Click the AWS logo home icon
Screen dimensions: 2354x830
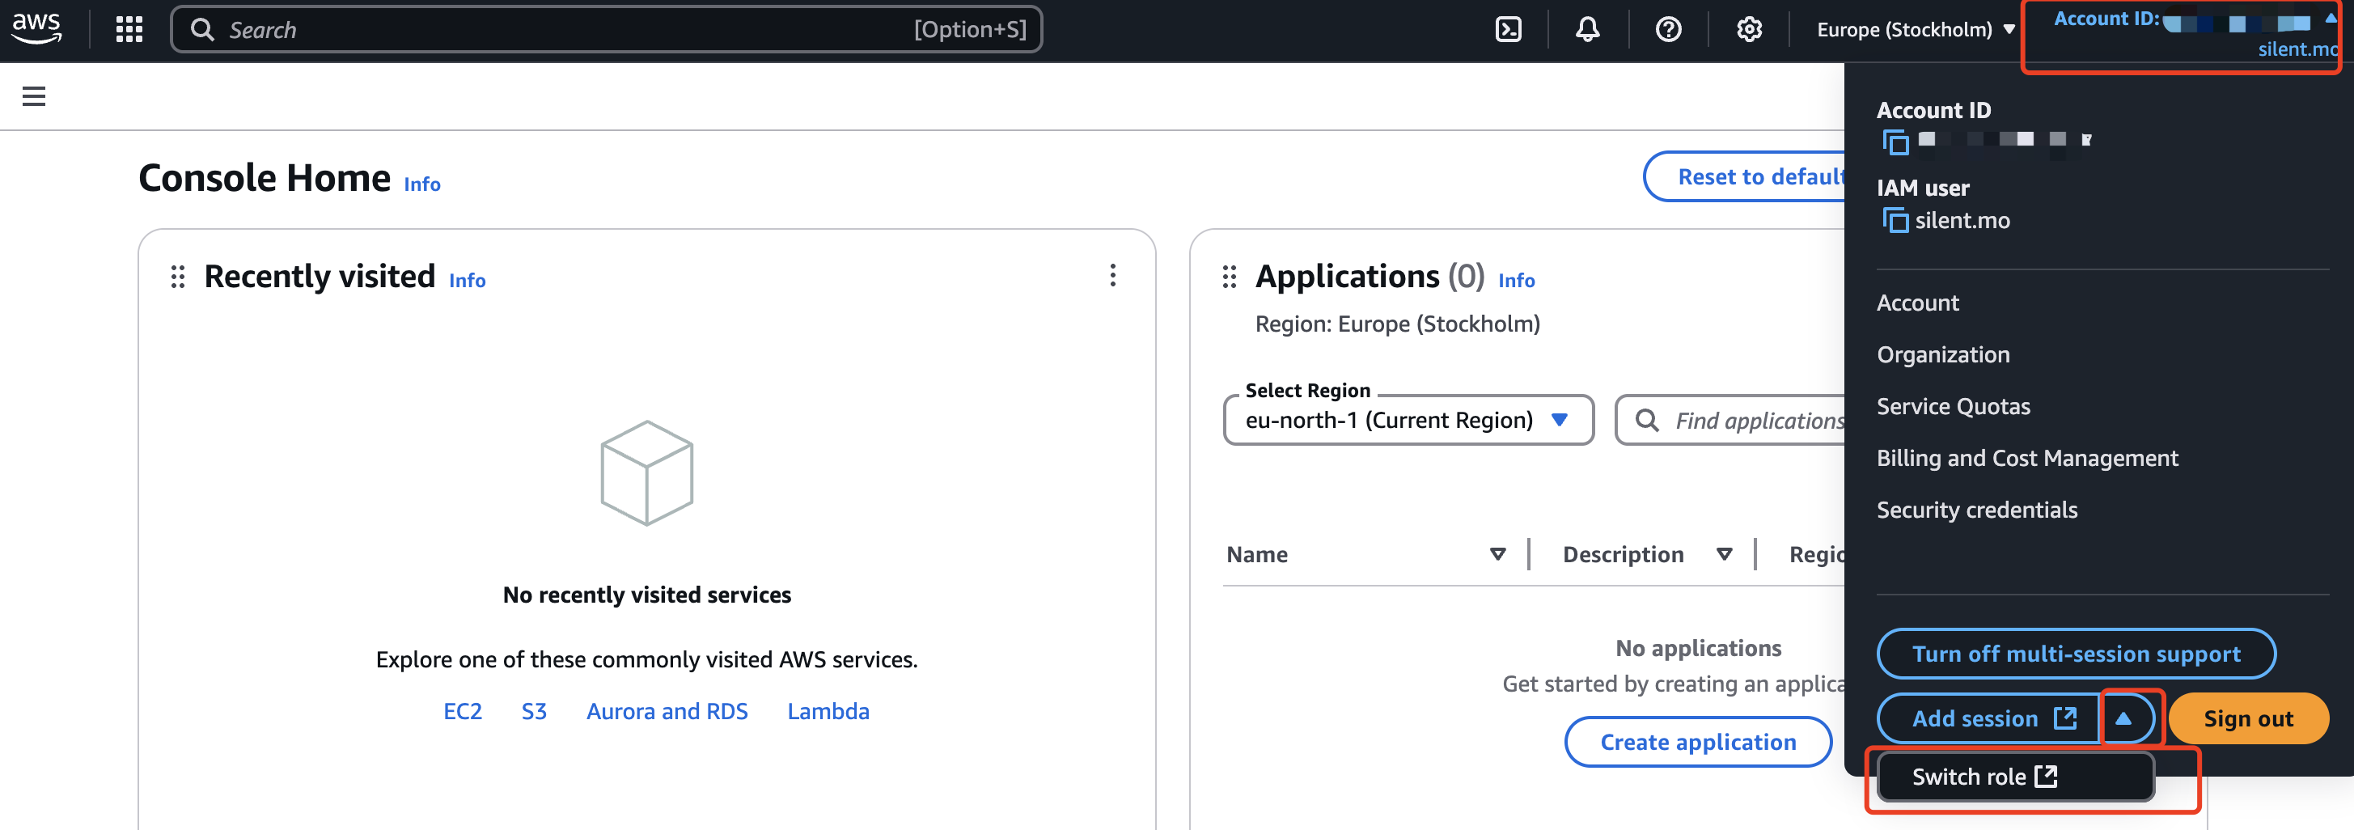point(36,28)
